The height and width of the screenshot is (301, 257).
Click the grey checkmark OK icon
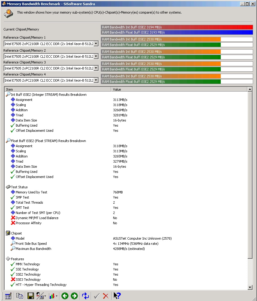[x=96, y=296]
